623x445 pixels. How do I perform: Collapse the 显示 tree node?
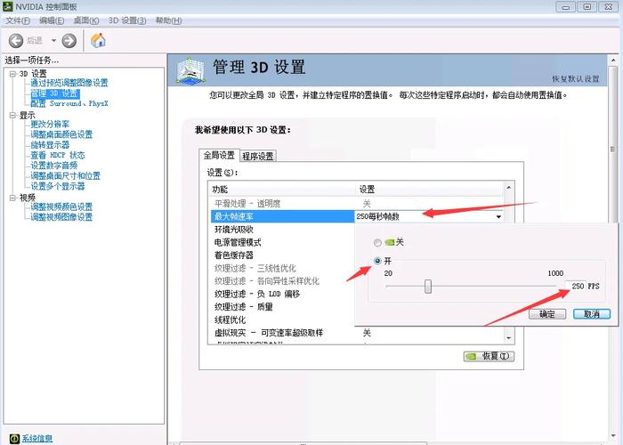click(x=12, y=115)
